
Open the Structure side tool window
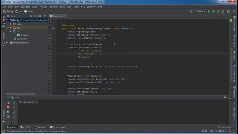click(x=4, y=39)
